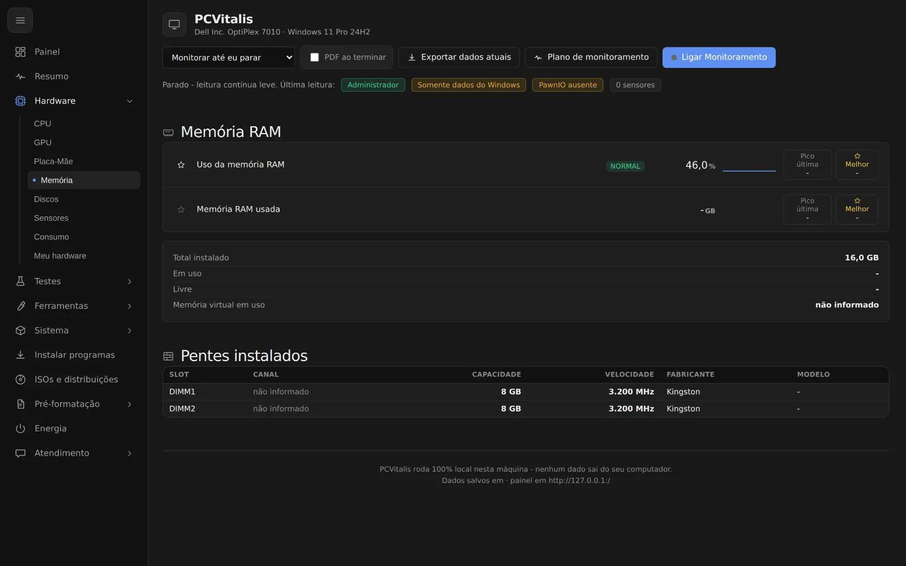This screenshot has width=906, height=566.
Task: Click the não informado virtual memory value
Action: click(x=847, y=305)
